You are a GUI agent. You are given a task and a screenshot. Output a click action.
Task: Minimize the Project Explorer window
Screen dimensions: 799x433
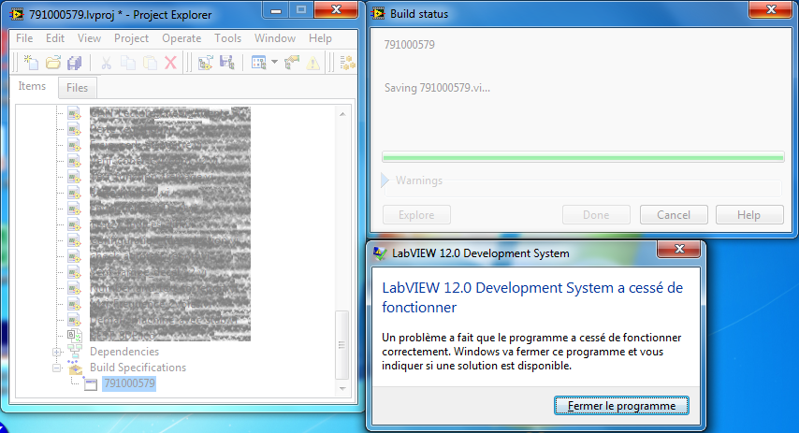(x=276, y=10)
